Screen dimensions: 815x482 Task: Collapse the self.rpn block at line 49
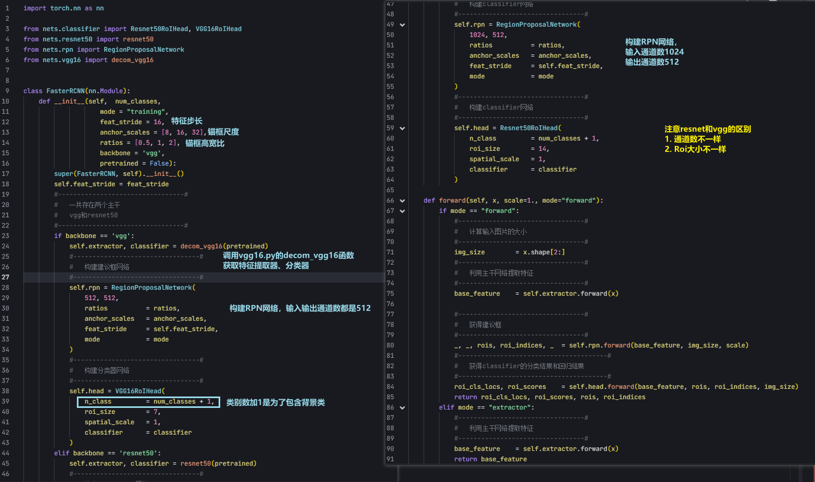(402, 25)
